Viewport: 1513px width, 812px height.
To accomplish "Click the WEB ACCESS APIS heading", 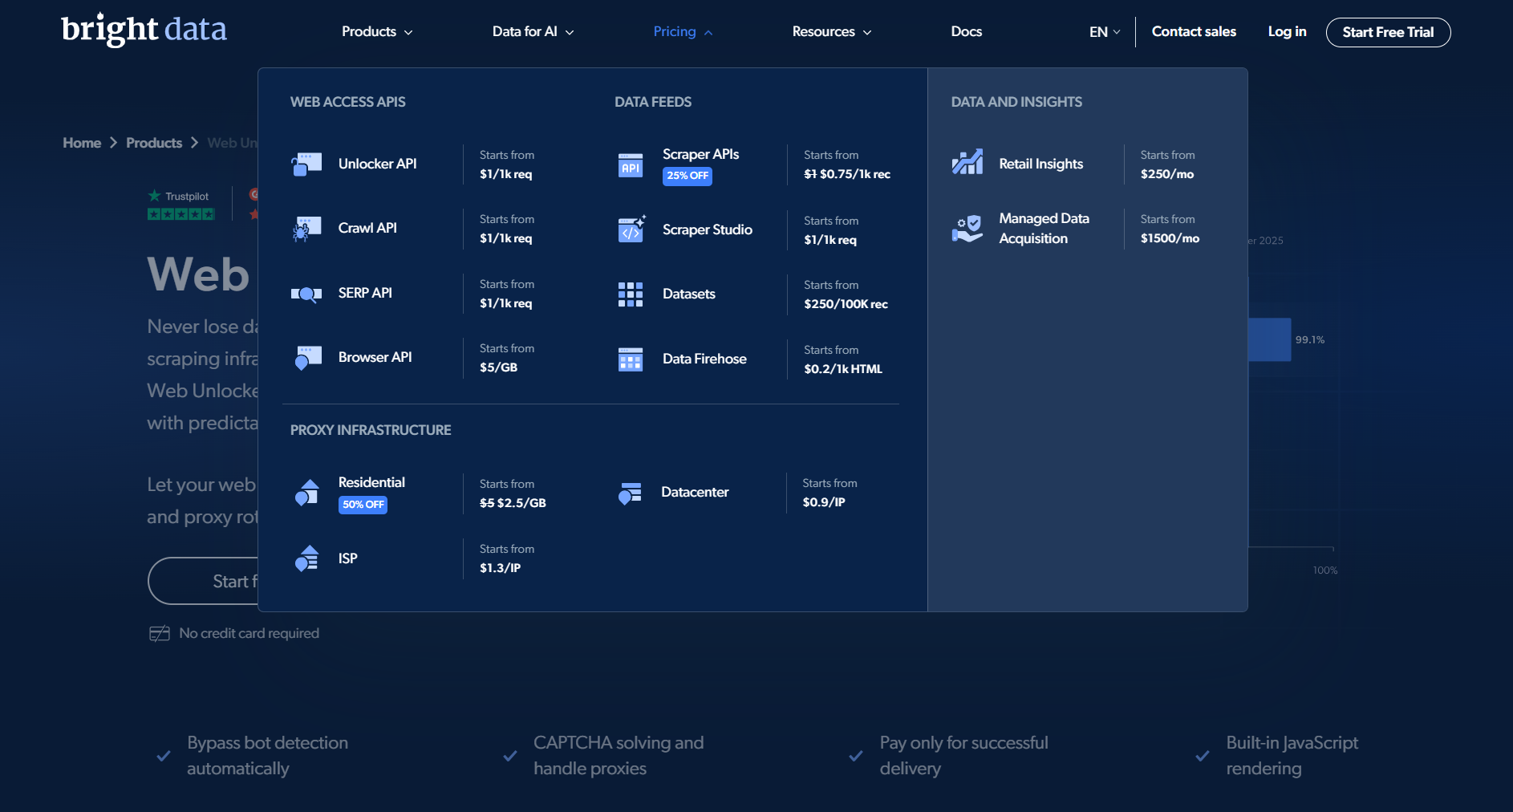I will click(x=347, y=102).
